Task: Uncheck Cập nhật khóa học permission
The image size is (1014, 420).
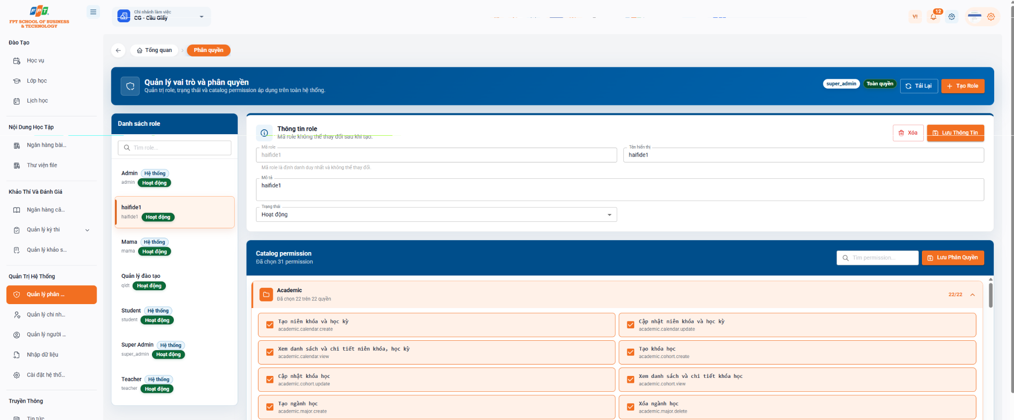Action: click(270, 379)
